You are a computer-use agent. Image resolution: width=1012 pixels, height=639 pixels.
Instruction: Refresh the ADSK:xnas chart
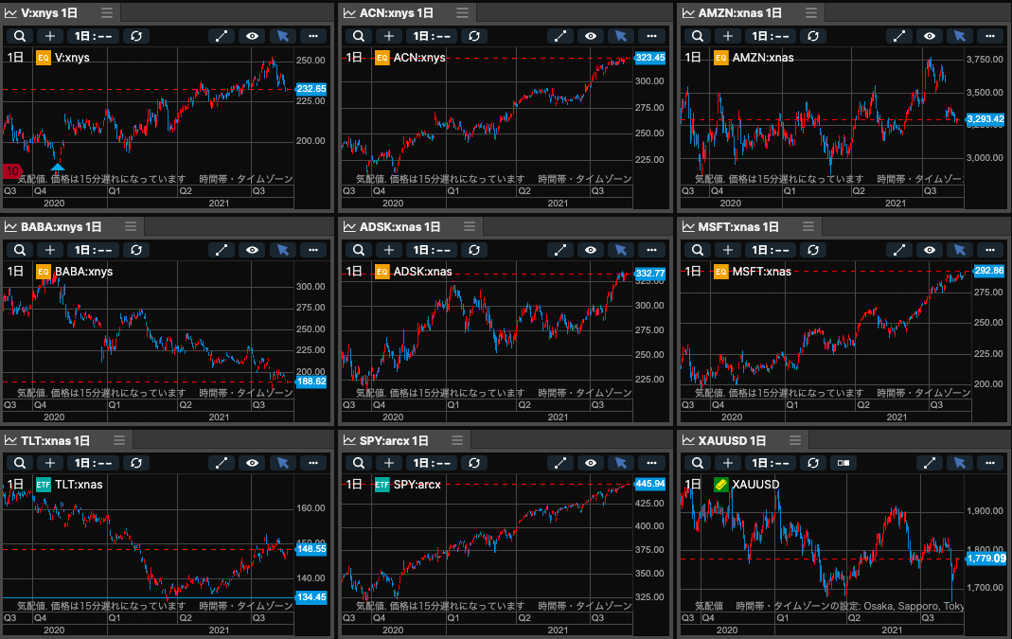[x=474, y=250]
